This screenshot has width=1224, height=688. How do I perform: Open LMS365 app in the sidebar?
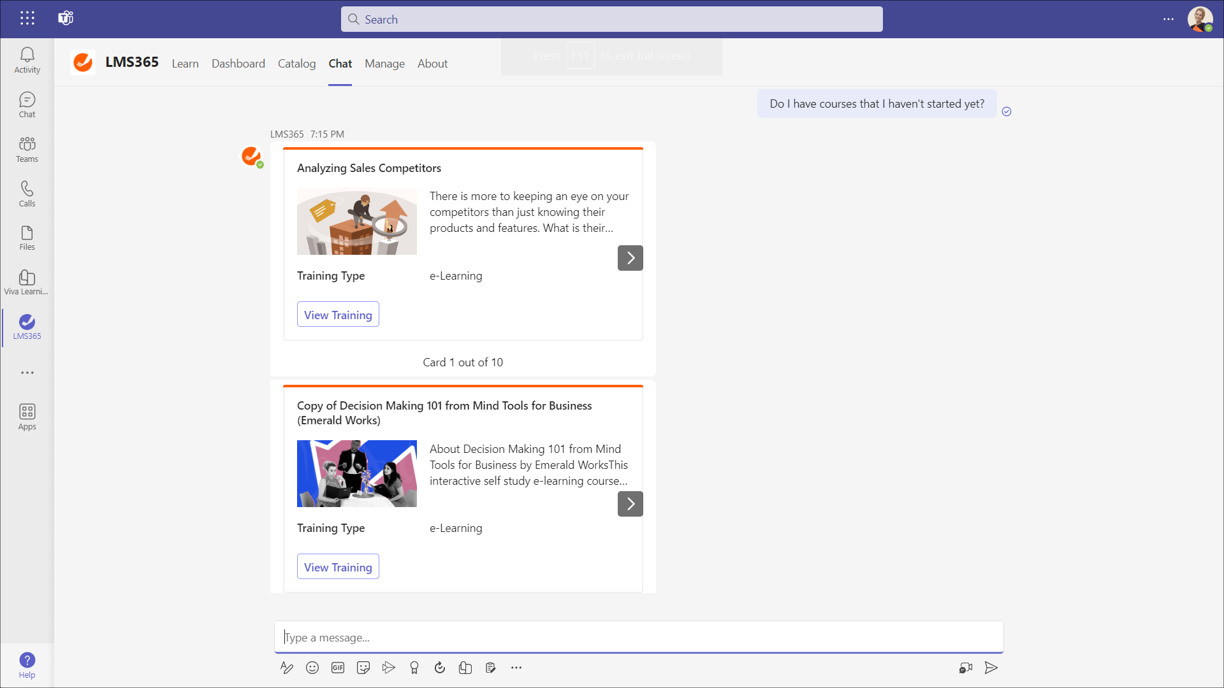click(27, 327)
